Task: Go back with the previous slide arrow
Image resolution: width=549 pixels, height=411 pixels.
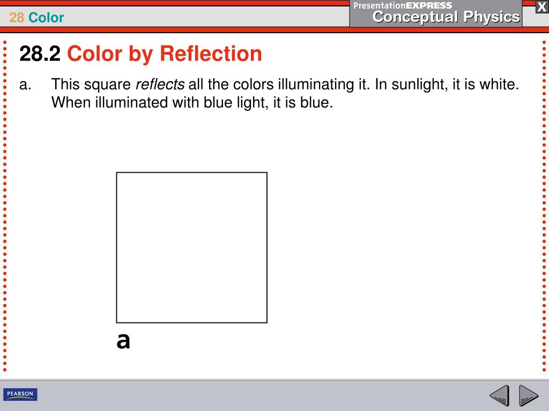Action: pos(500,395)
